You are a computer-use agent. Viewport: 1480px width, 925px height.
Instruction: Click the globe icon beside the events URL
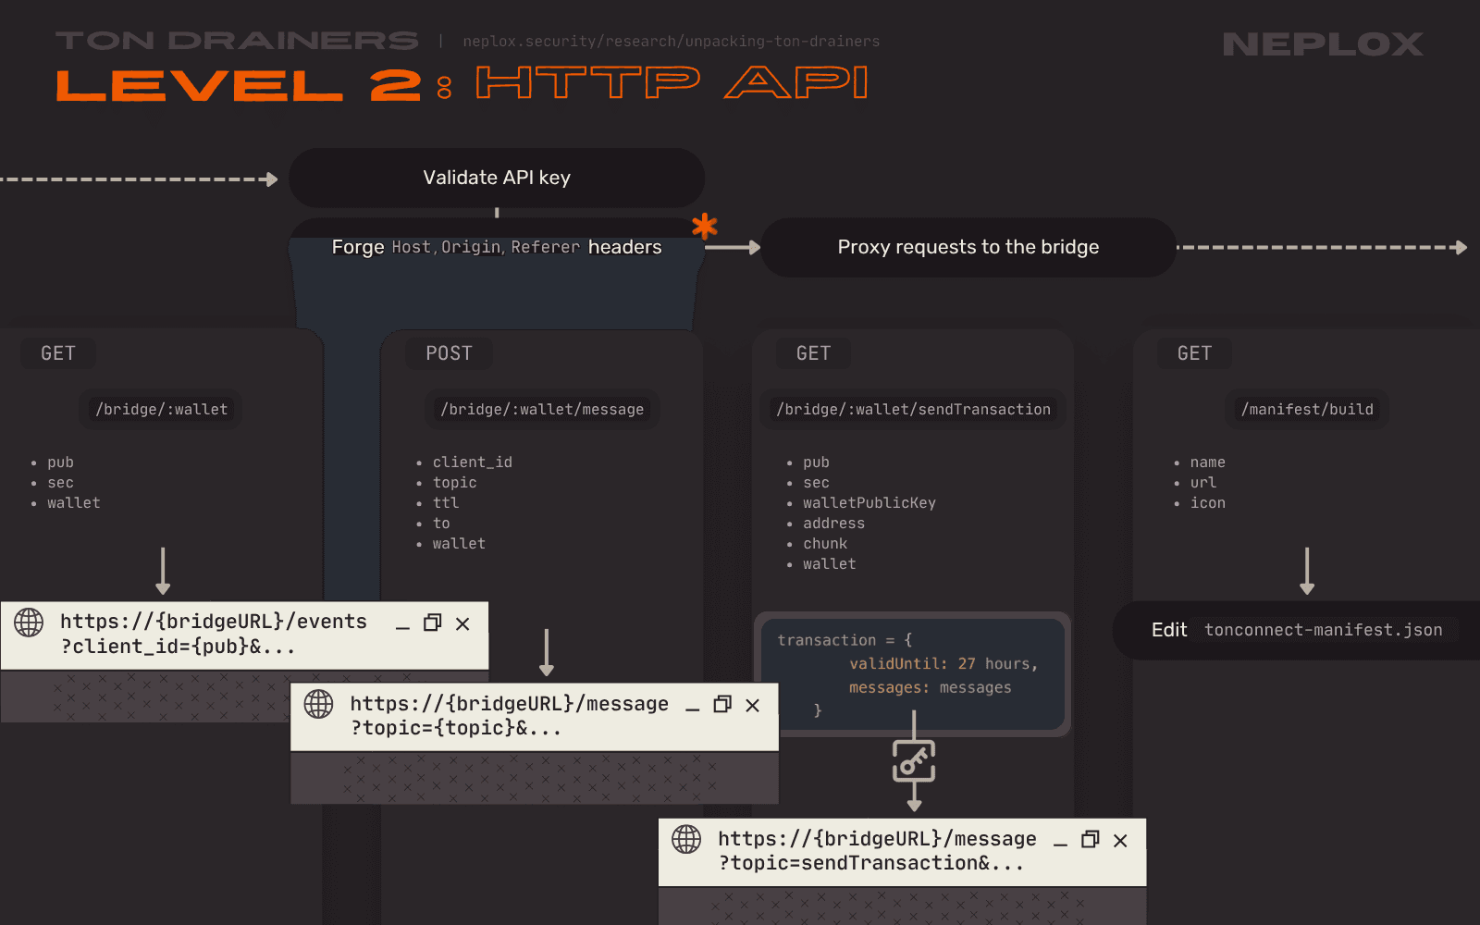point(29,623)
